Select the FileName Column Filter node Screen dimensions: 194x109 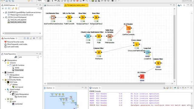(x=99, y=52)
